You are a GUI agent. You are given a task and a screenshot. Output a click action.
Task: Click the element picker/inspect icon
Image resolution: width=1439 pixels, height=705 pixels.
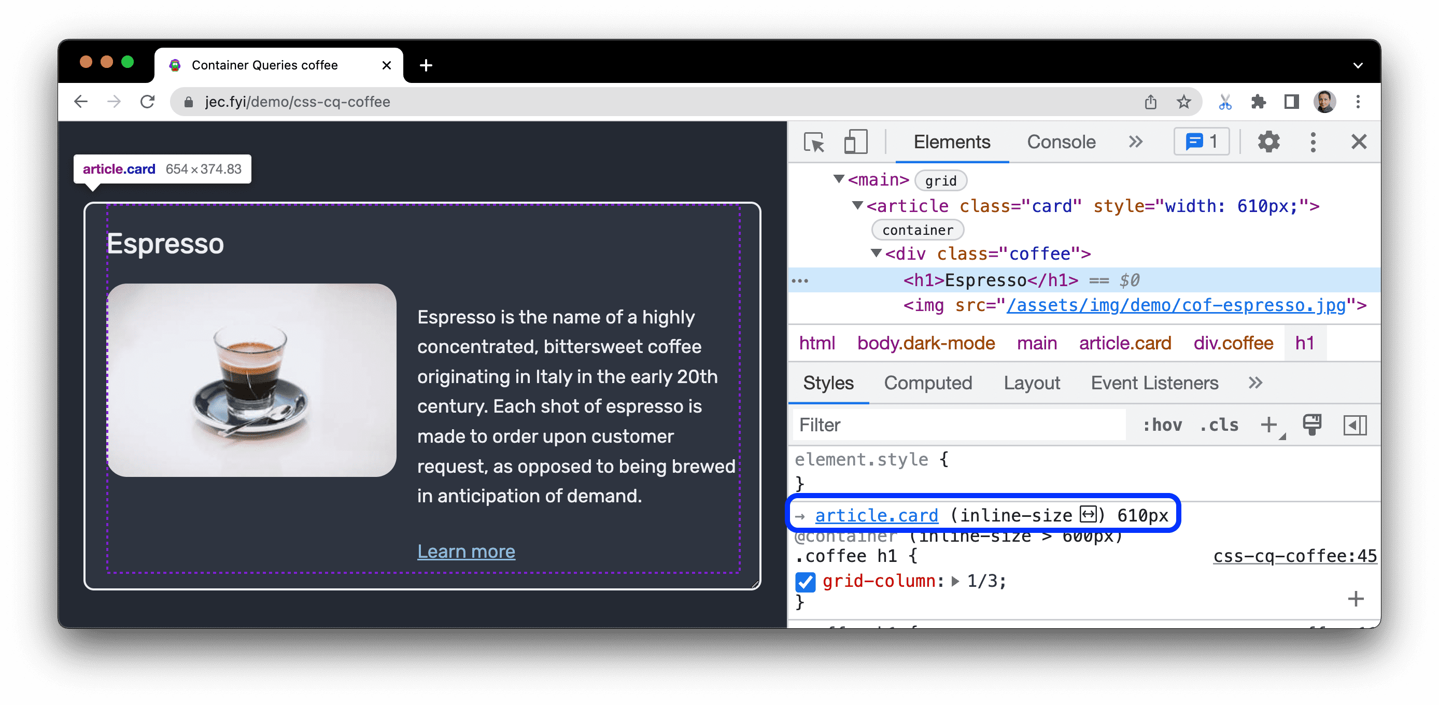coord(815,142)
